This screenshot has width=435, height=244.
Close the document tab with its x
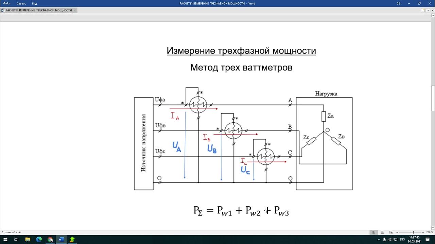click(75, 11)
